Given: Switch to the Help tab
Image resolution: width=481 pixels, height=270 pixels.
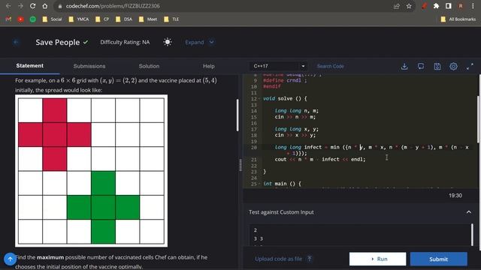Looking at the screenshot, I should pos(209,66).
